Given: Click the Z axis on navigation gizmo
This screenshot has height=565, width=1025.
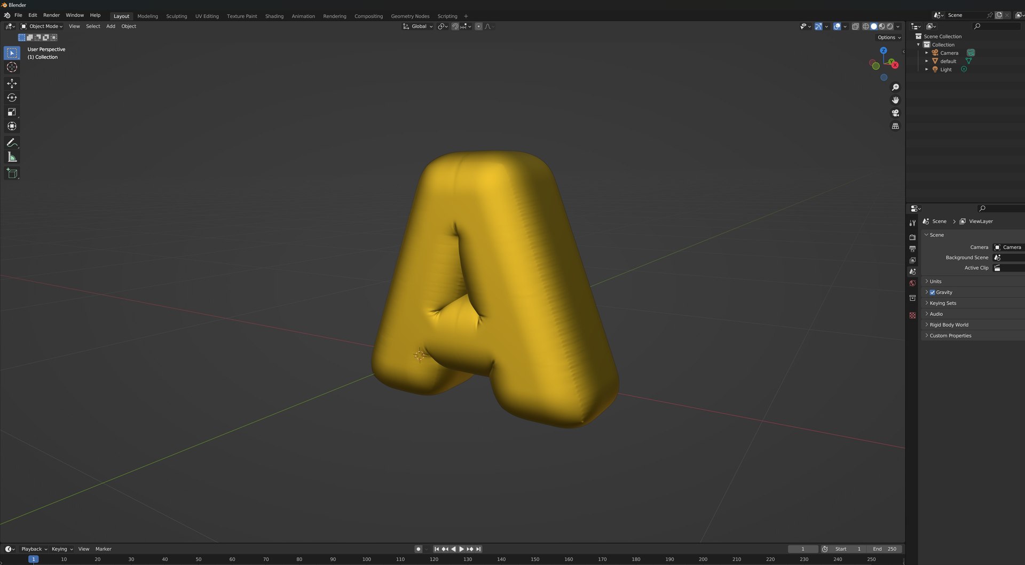Looking at the screenshot, I should [x=884, y=50].
